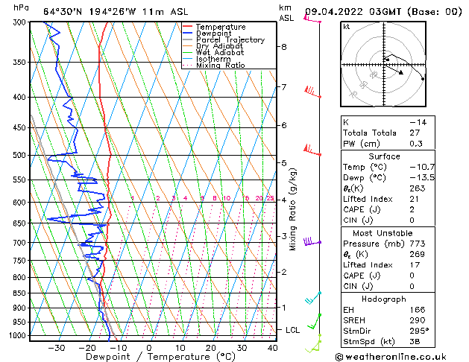Click the StmSpd (kt) value '38'

pyautogui.click(x=415, y=341)
